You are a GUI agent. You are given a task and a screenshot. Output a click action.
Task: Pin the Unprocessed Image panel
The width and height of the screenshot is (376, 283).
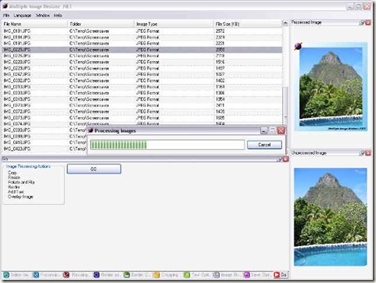pos(362,153)
